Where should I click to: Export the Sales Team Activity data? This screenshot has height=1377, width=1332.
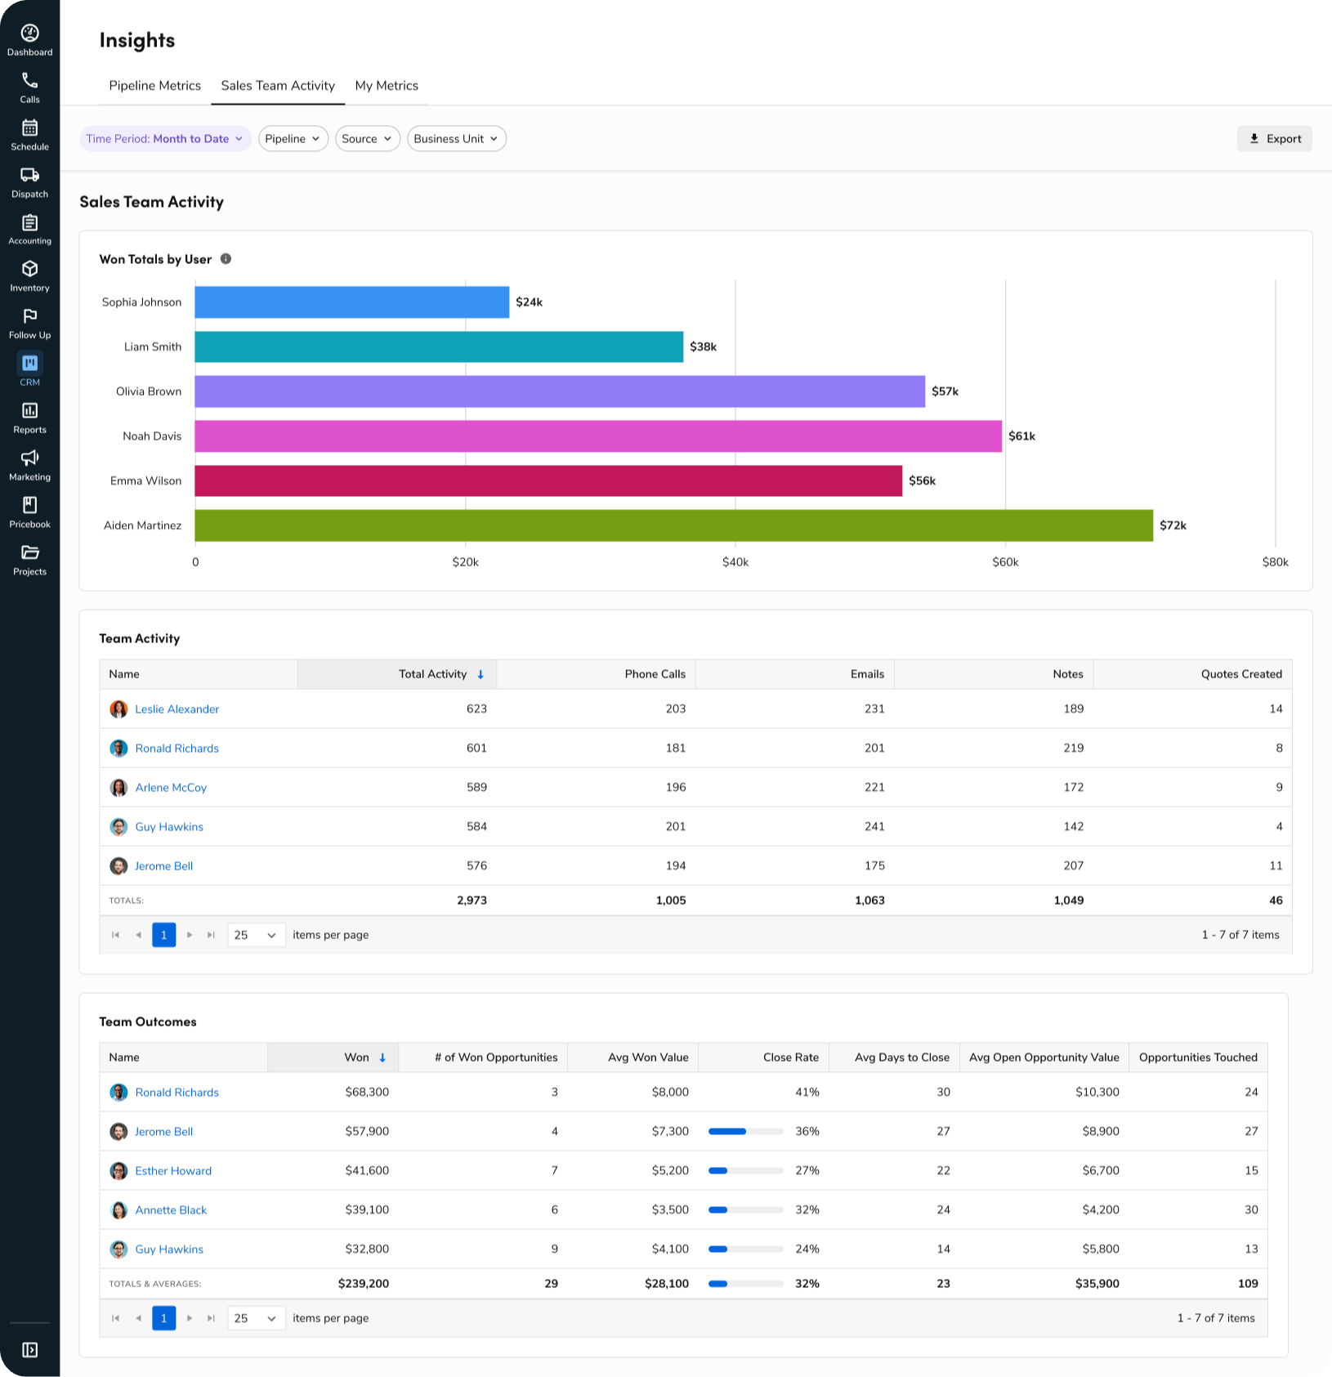pyautogui.click(x=1274, y=138)
